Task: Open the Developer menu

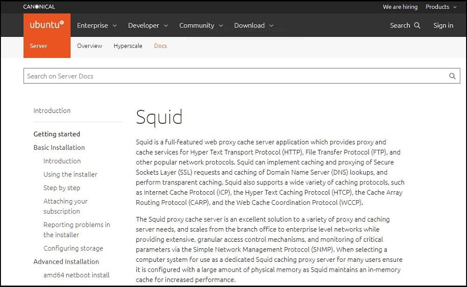Action: [143, 26]
